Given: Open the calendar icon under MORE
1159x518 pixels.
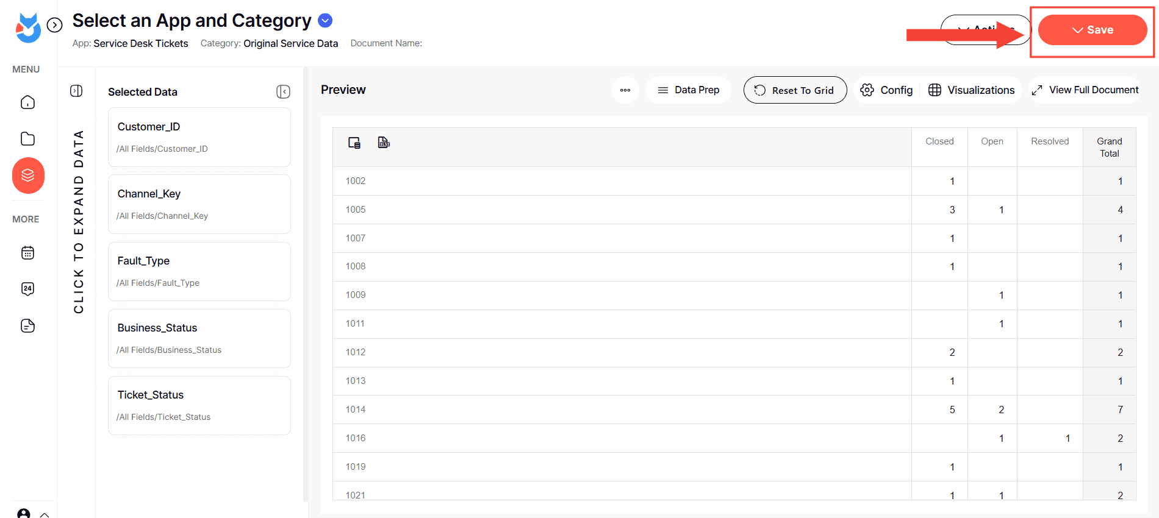Looking at the screenshot, I should click(x=27, y=253).
